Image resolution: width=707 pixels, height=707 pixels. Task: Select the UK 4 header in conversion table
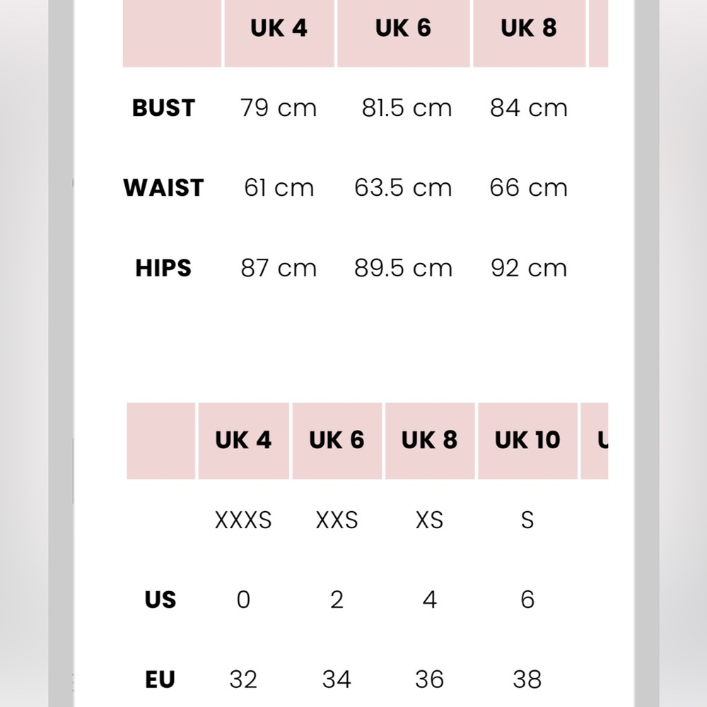(243, 440)
